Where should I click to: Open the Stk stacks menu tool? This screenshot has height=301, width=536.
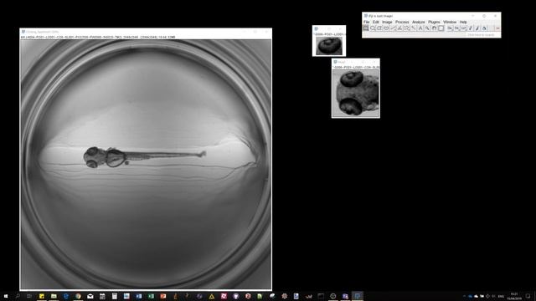coord(456,28)
